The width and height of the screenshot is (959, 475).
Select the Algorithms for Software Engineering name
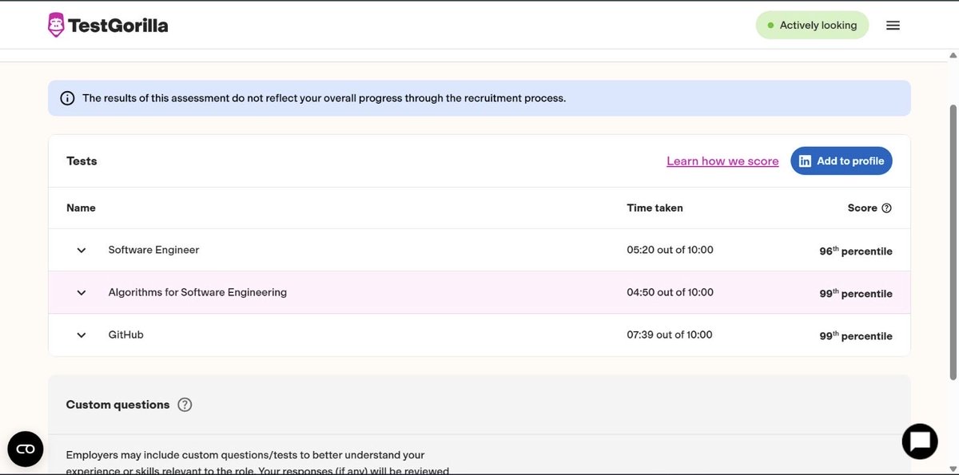197,292
